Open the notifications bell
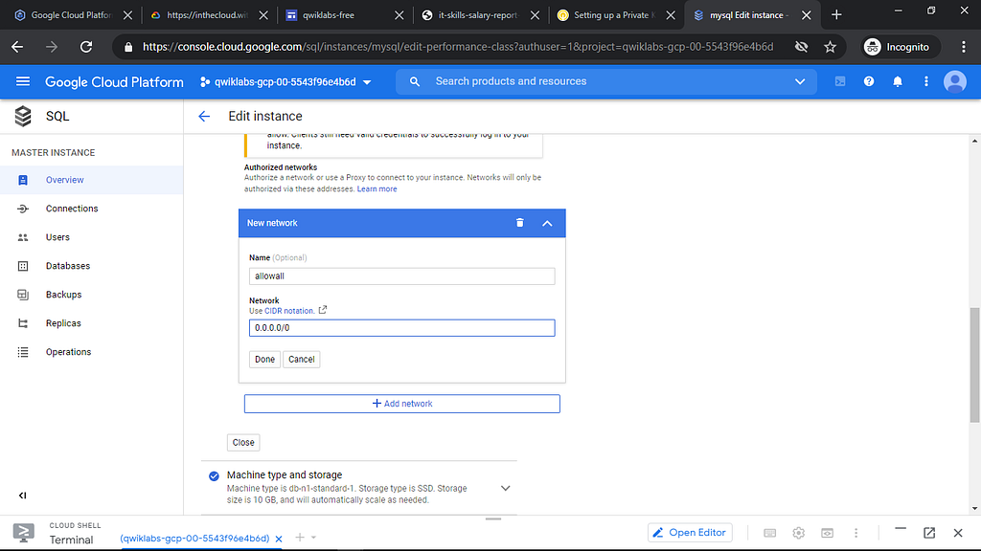This screenshot has width=981, height=551. 898,82
